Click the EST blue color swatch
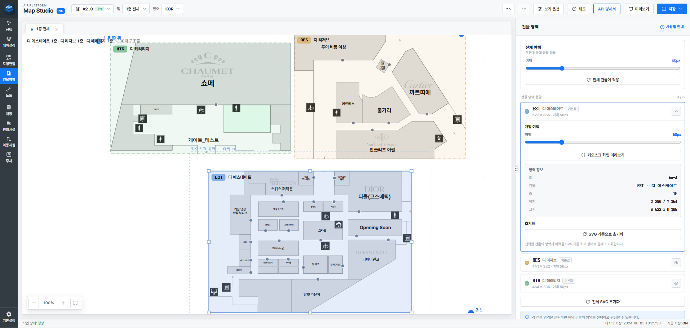 point(527,111)
